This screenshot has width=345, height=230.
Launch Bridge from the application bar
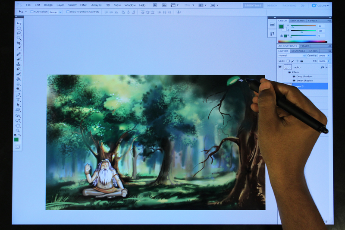(155, 5)
